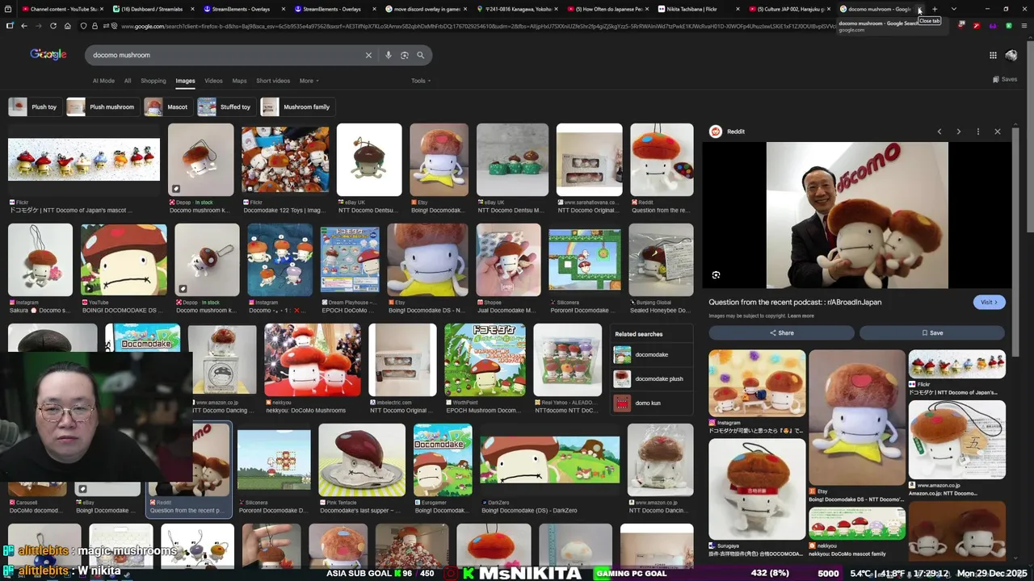Open related search docomodake plush
1034x581 pixels.
(x=652, y=378)
